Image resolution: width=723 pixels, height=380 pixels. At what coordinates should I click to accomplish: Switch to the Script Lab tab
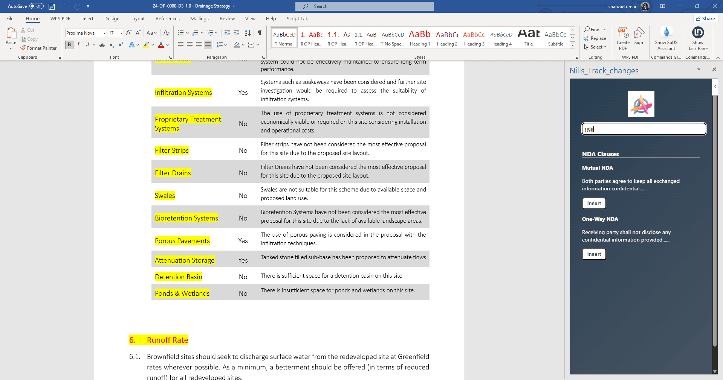coord(297,18)
